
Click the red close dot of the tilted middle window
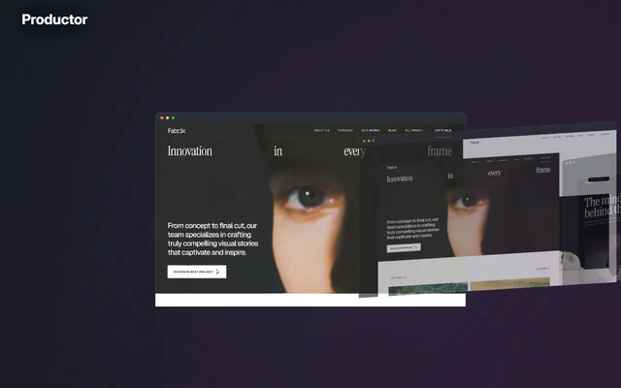(x=365, y=141)
